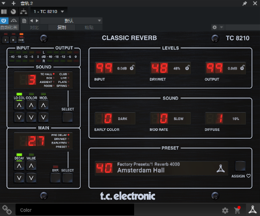260x216 pixels.
Task: Select engine II button
Action: (14, 40)
